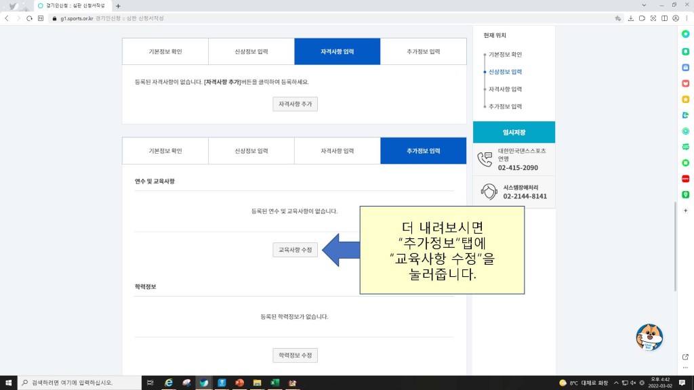This screenshot has width=694, height=390.
Task: Select 신상정보 입력 tab in lower tab row
Action: pyautogui.click(x=251, y=151)
